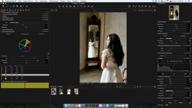The height and width of the screenshot is (108, 192).
Task: Switch to the Расширенный color editor tab
Action: point(25,34)
